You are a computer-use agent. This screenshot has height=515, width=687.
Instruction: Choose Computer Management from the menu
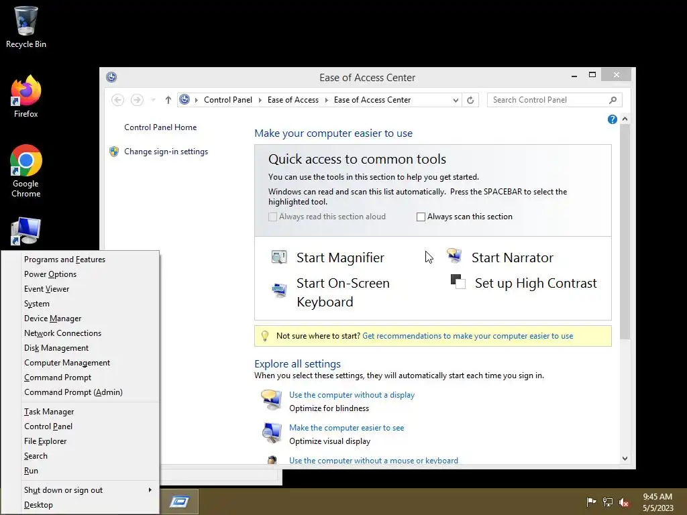point(67,363)
